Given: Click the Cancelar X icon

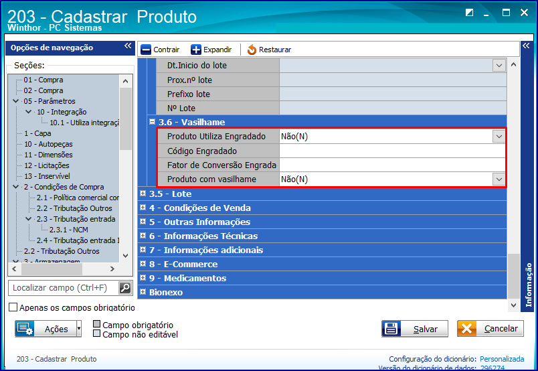Looking at the screenshot, I should [466, 329].
